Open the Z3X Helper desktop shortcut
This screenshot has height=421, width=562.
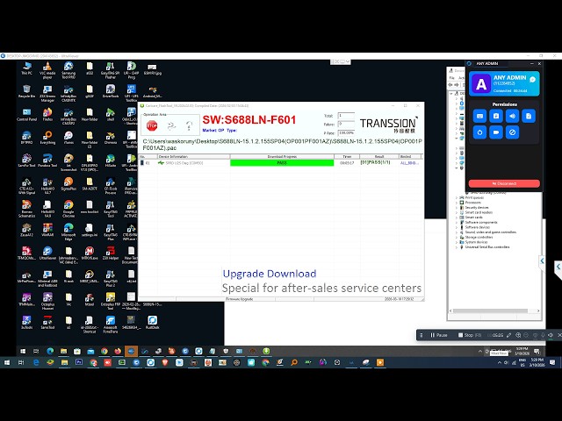coord(111,253)
